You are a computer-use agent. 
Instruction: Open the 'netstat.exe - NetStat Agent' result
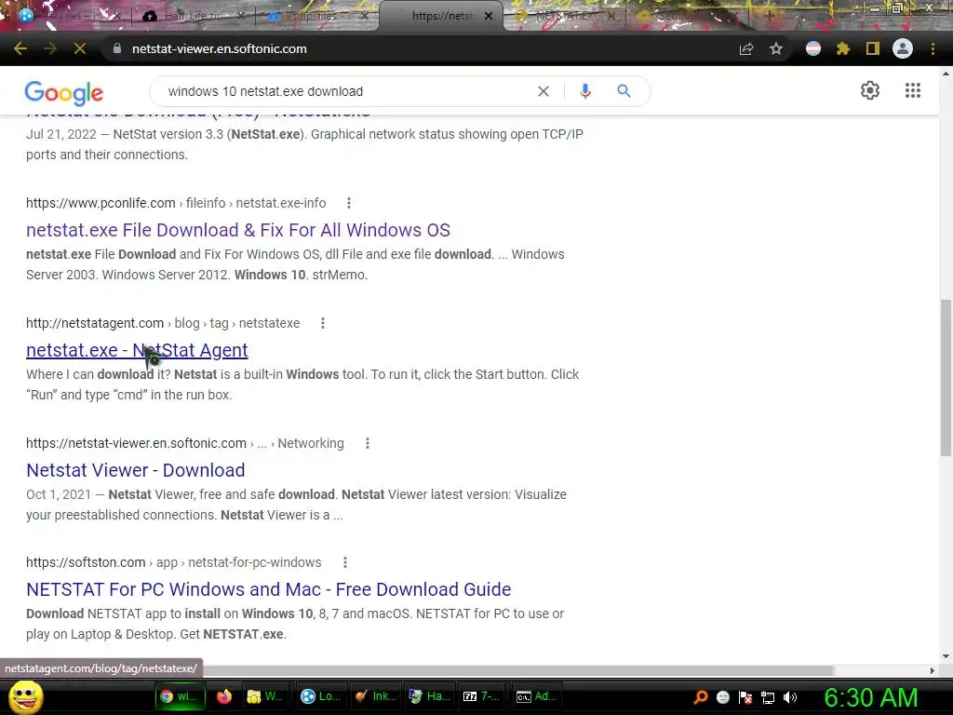click(137, 350)
